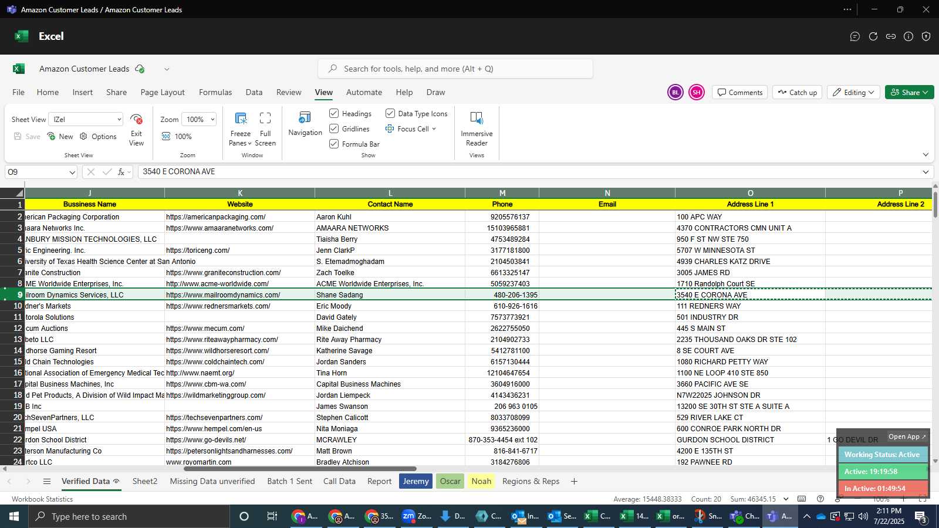Click the horizontal scrollbar thumb

click(x=300, y=469)
